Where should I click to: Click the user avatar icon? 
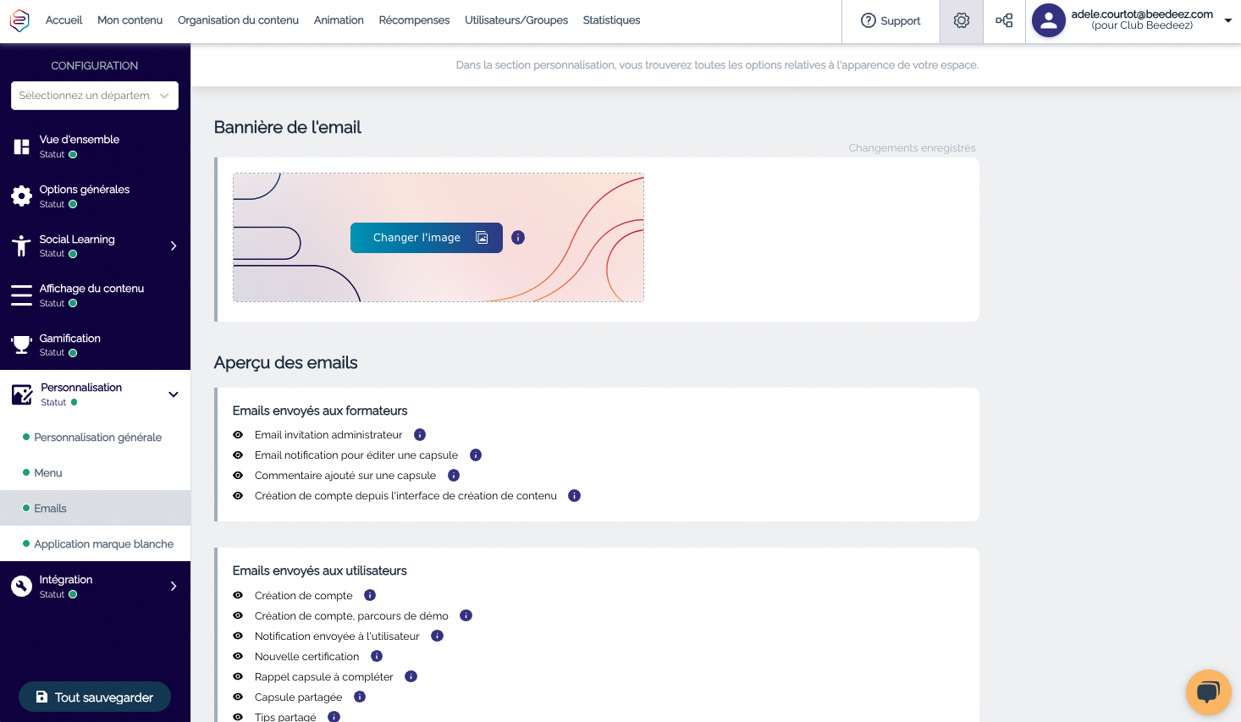pyautogui.click(x=1048, y=20)
